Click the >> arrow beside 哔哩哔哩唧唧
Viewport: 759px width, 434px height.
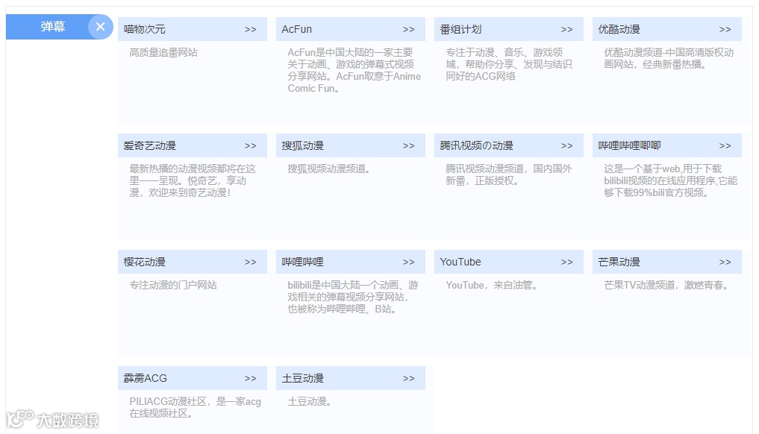(725, 145)
